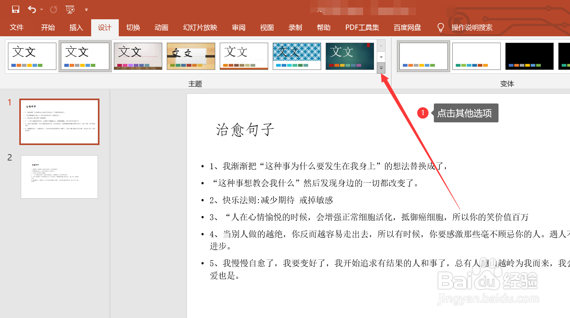
Task: Open the 视图 ribbon tab
Action: click(267, 28)
